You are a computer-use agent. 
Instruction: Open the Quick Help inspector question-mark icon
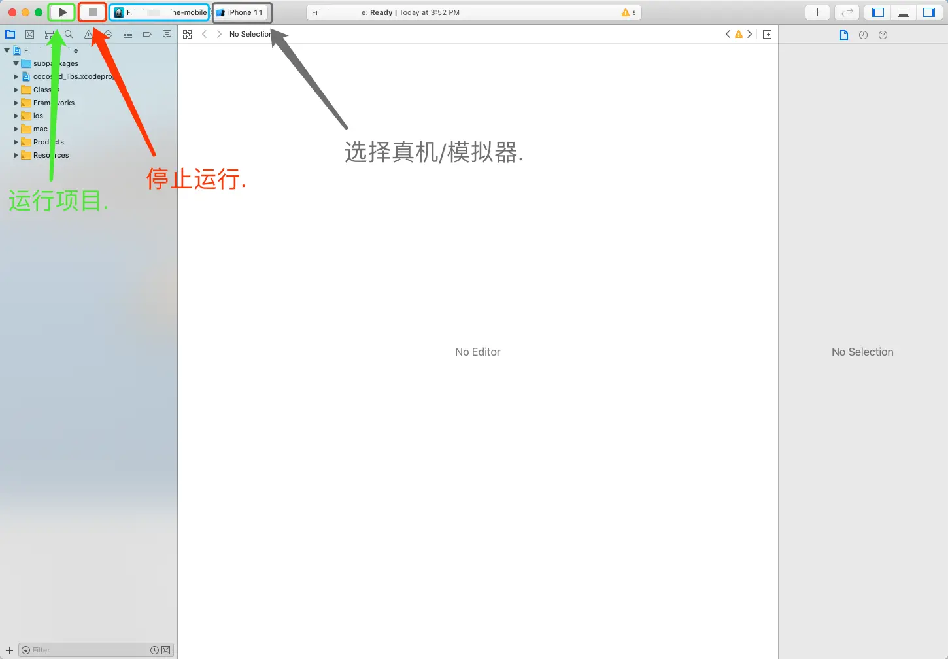coord(883,35)
